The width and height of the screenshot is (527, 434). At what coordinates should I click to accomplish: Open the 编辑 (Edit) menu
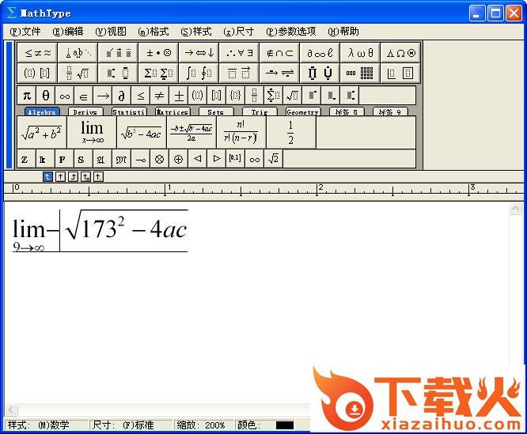pyautogui.click(x=68, y=32)
